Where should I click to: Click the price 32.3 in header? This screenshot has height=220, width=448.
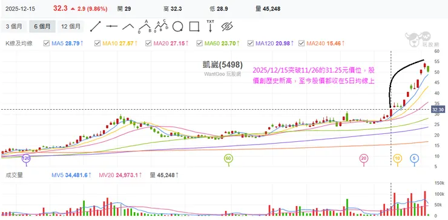[x=61, y=8]
